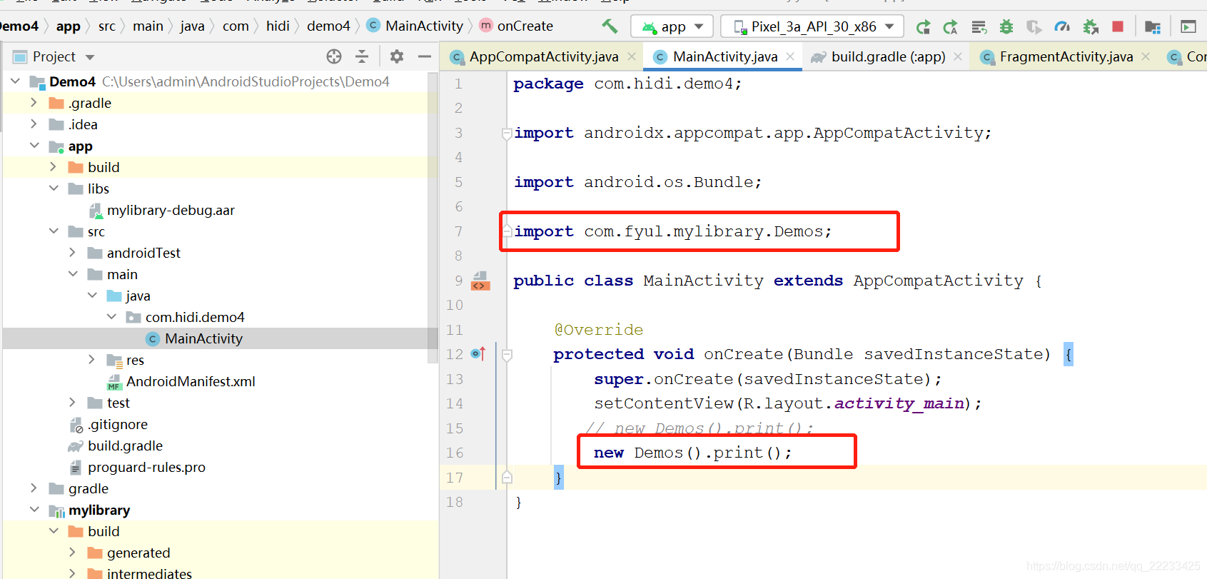Select MainActivity in project tree
1207x579 pixels.
[203, 338]
